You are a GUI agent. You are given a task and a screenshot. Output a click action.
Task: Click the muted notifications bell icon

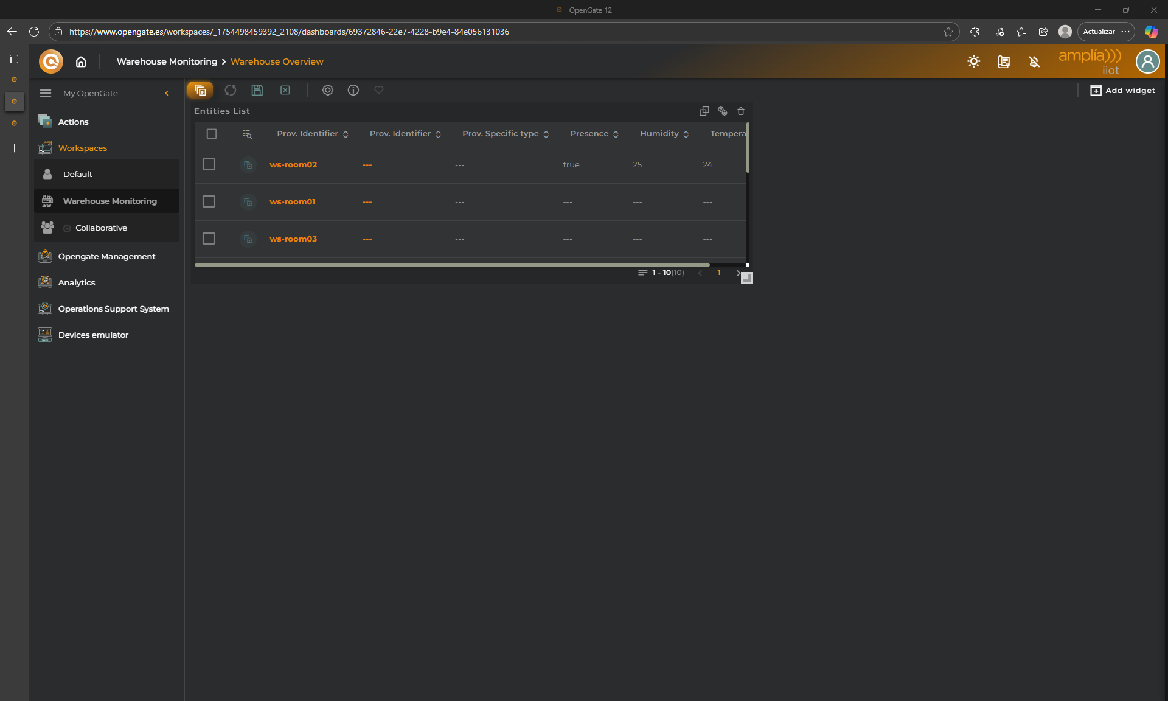1034,61
